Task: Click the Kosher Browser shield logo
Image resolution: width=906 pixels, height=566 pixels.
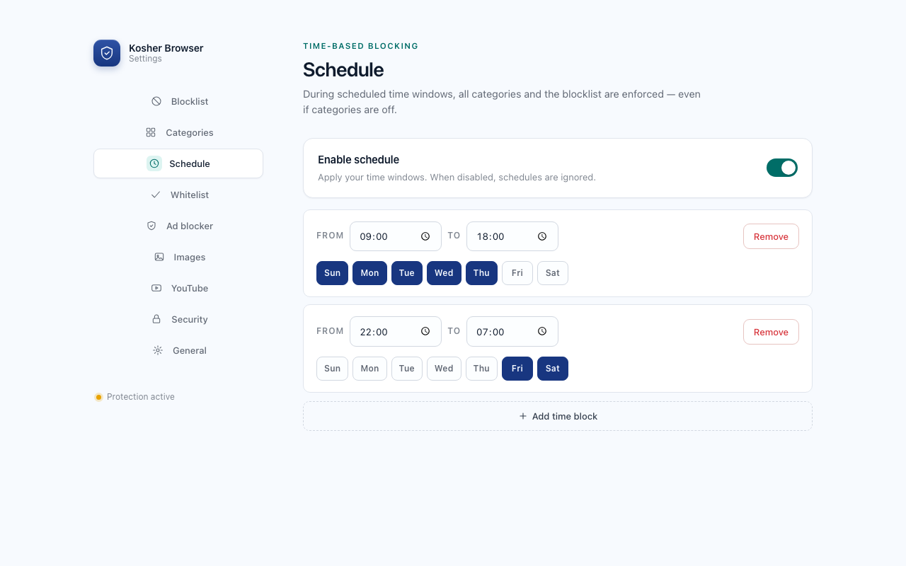Action: point(107,53)
